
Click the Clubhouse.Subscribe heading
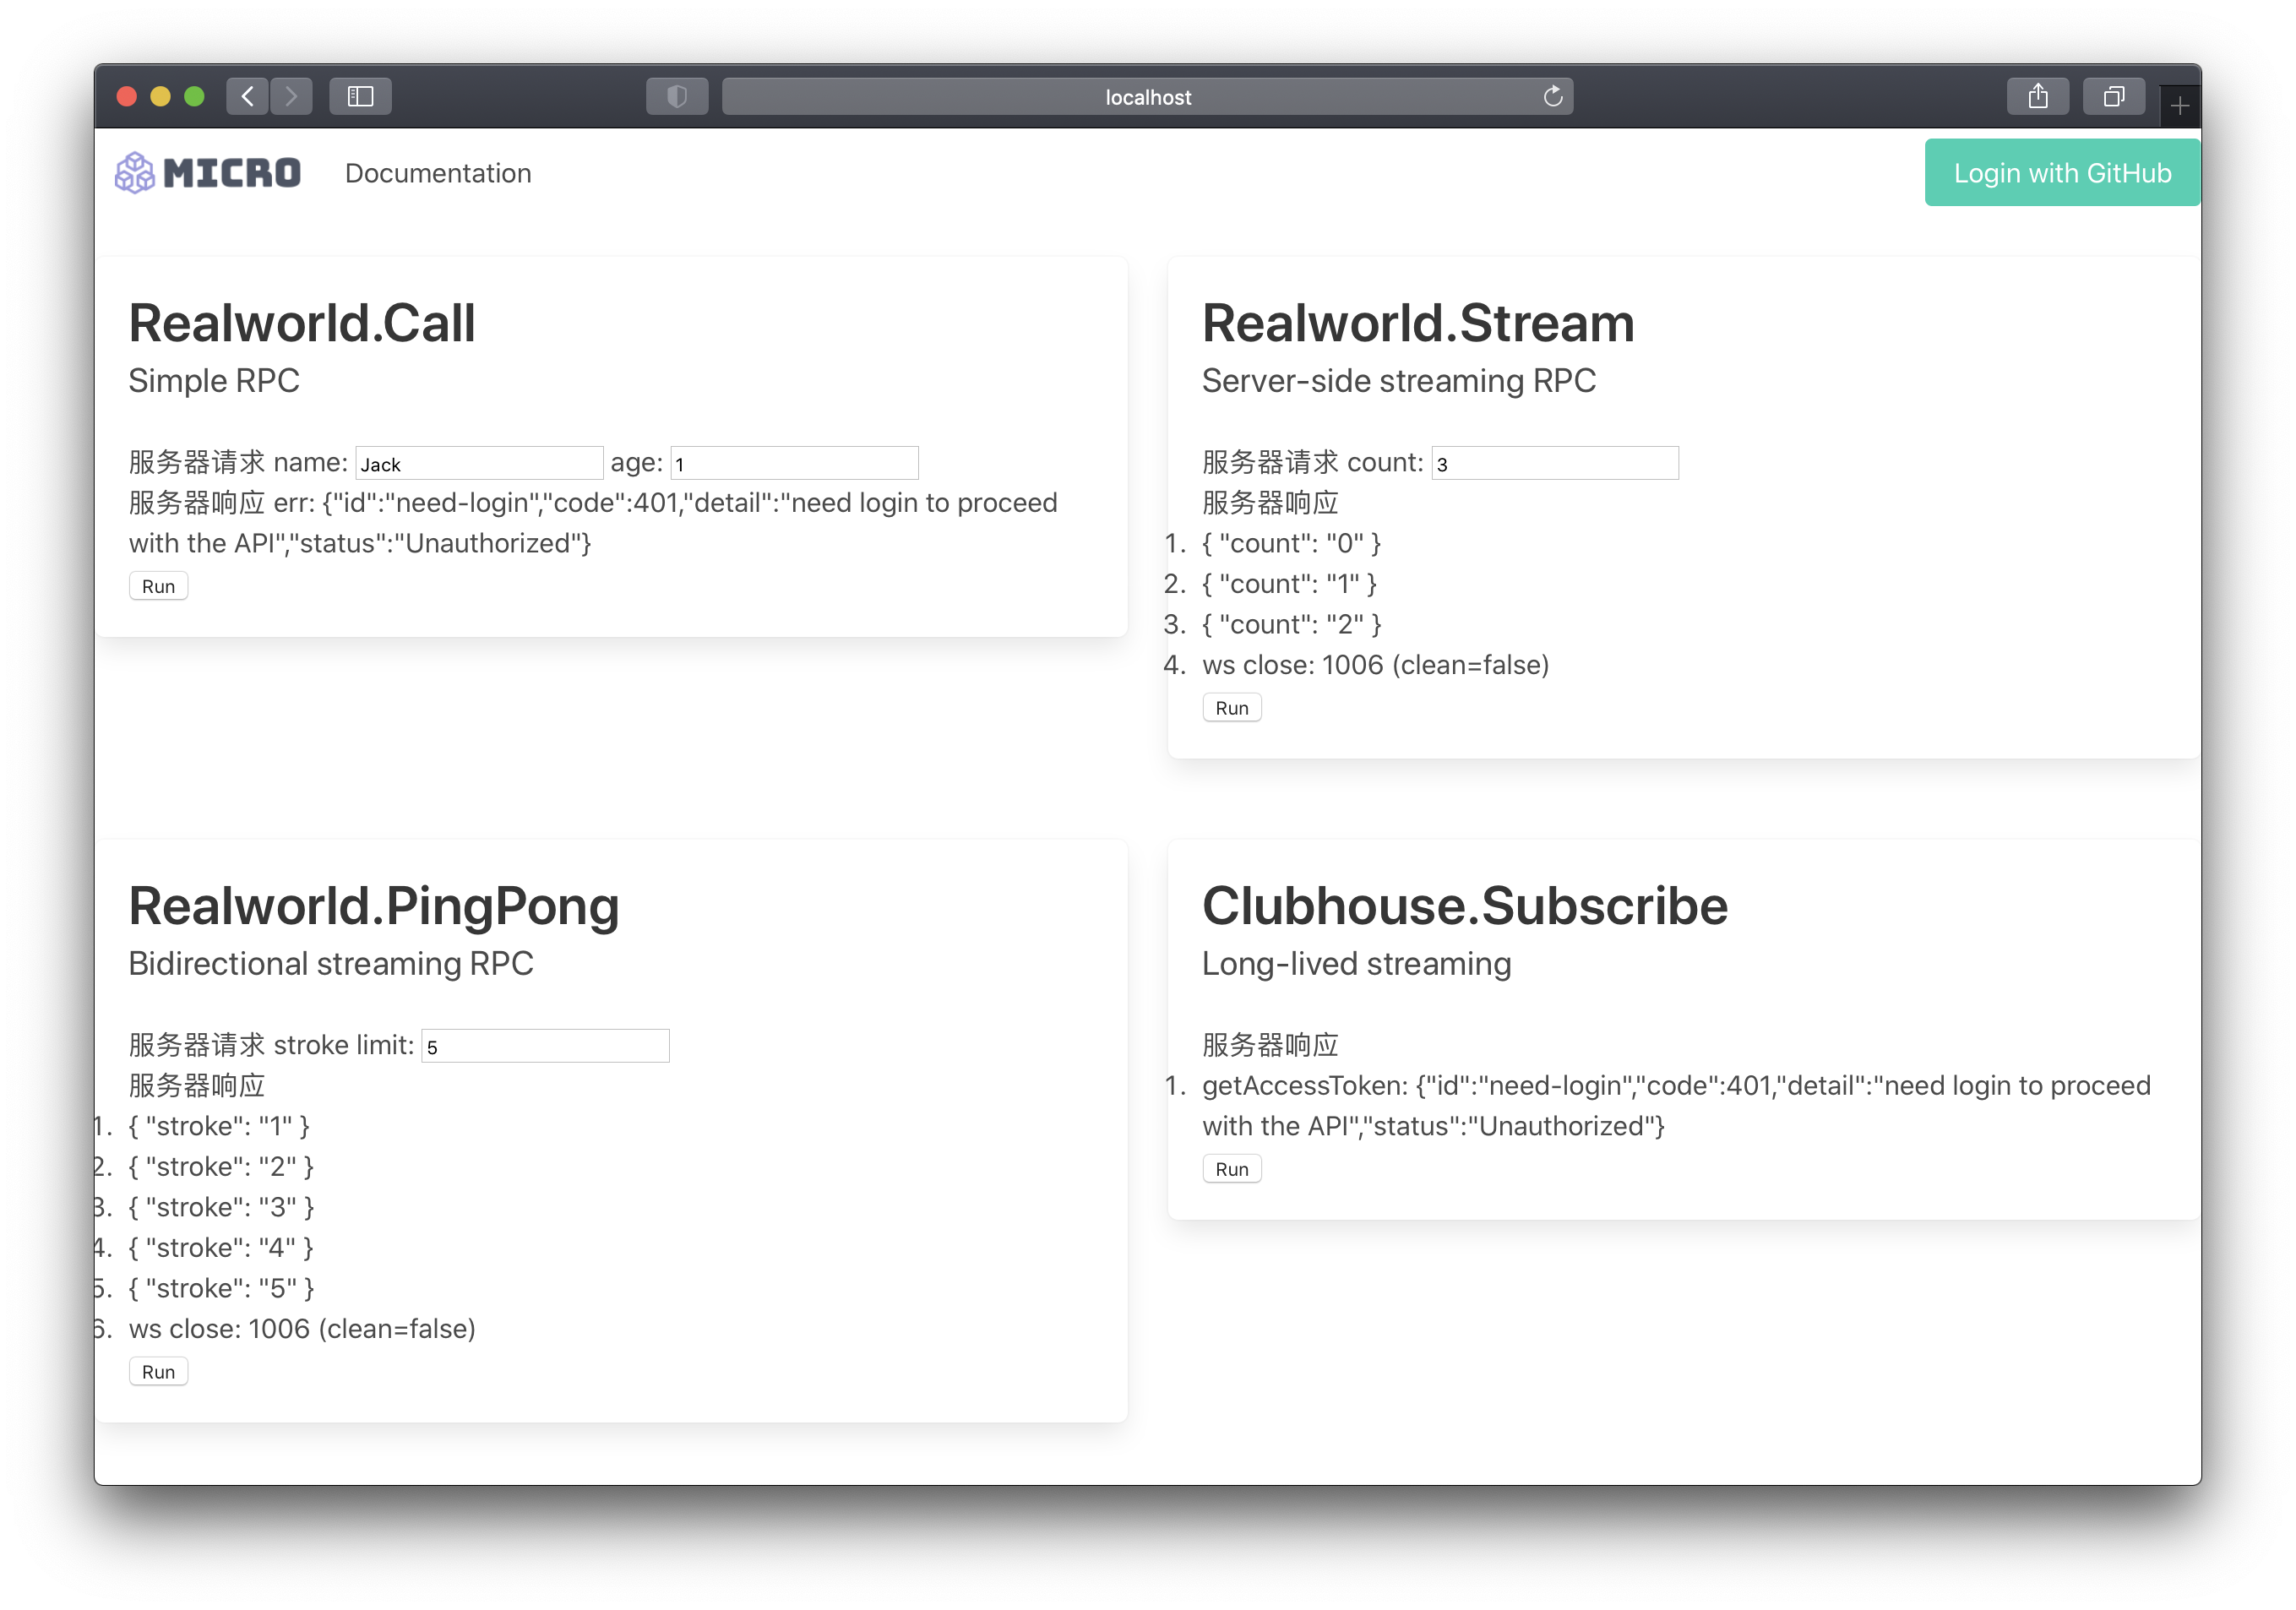1465,906
